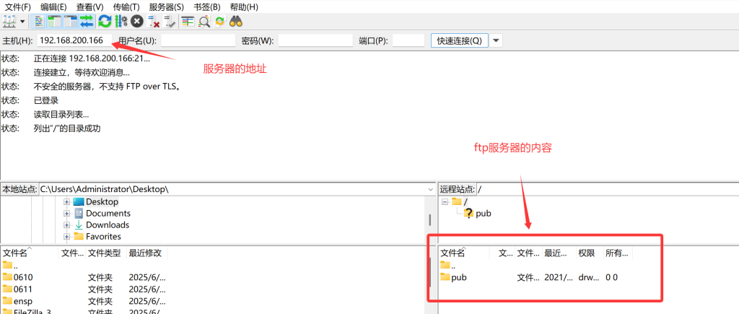
Task: Click the 用户名(U) input field
Action: click(198, 40)
